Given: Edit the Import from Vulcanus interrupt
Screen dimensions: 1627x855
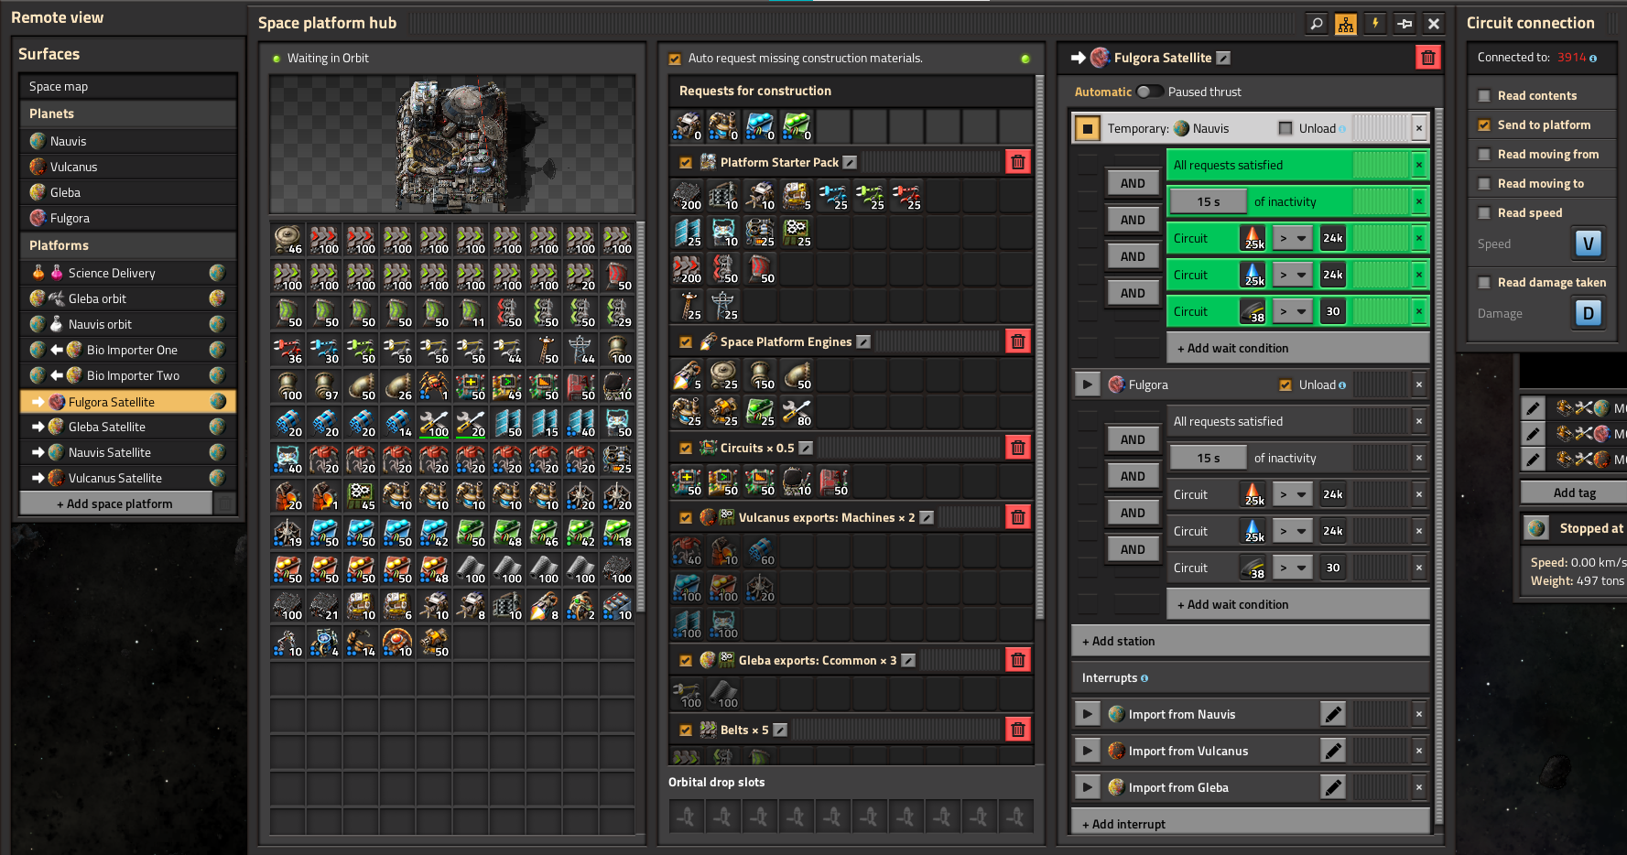Looking at the screenshot, I should click(1333, 751).
